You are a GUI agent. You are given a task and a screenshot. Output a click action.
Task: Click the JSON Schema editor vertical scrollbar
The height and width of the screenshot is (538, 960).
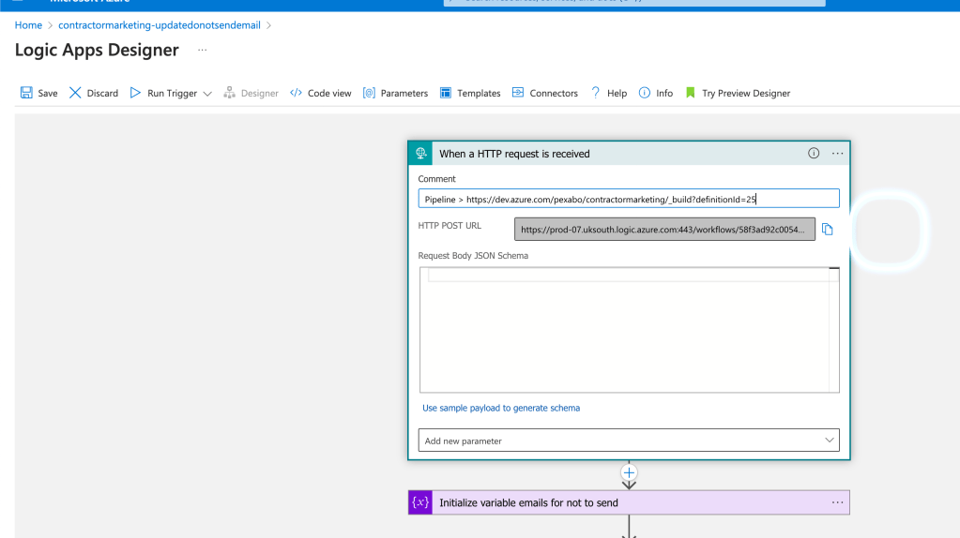click(834, 330)
